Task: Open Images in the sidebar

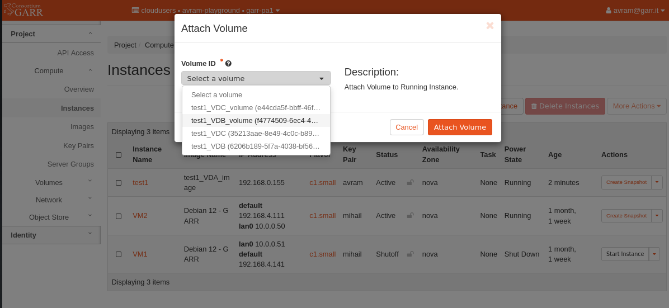Action: pos(82,127)
